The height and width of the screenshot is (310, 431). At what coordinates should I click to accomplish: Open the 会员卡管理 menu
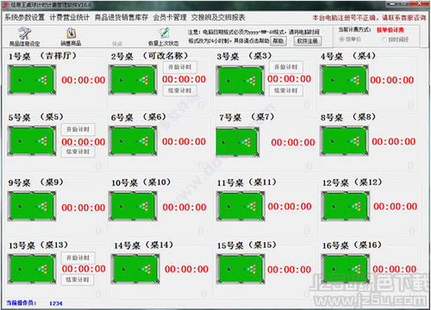pyautogui.click(x=170, y=17)
